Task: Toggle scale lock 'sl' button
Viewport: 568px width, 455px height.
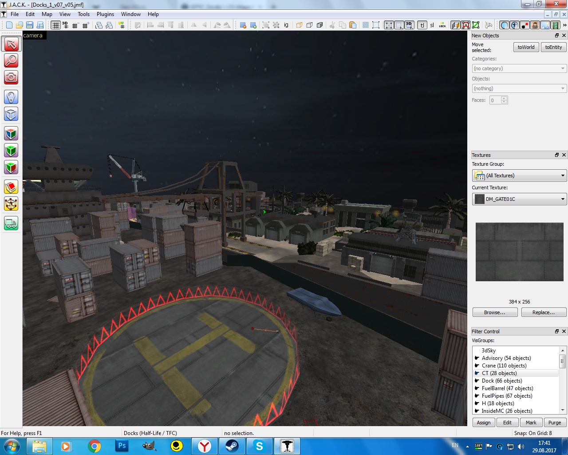Action: (x=432, y=25)
